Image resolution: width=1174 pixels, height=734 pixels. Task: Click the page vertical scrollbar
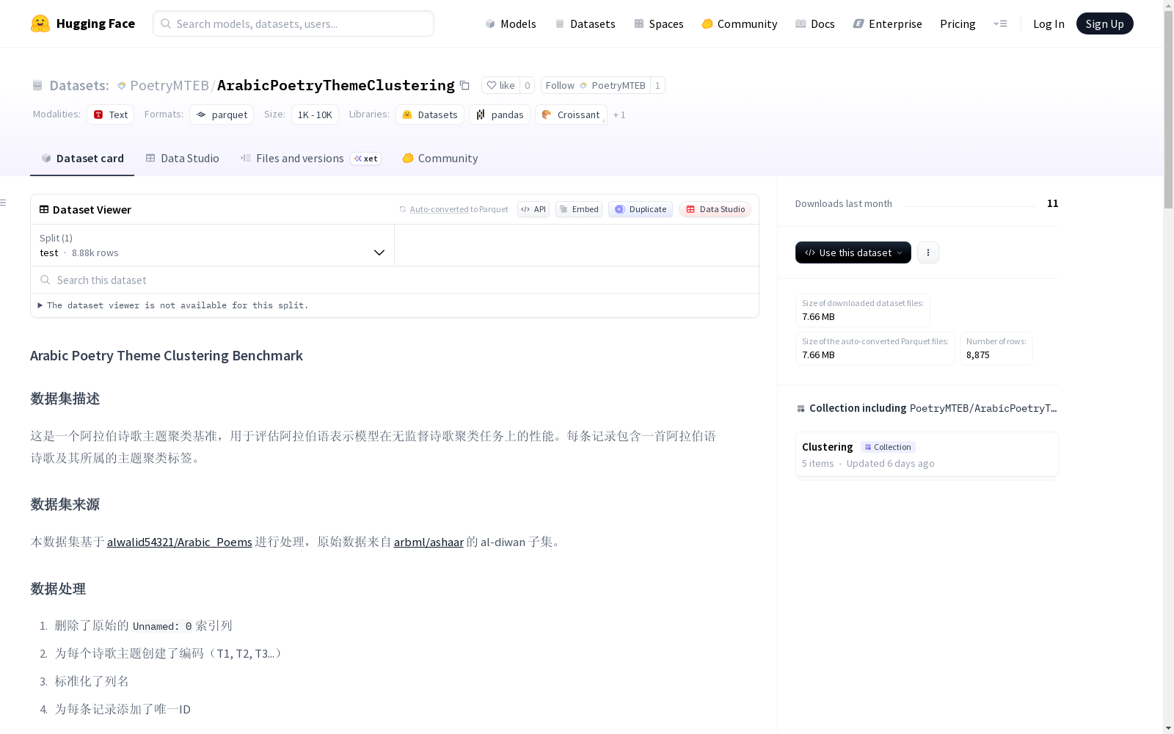[x=1168, y=110]
